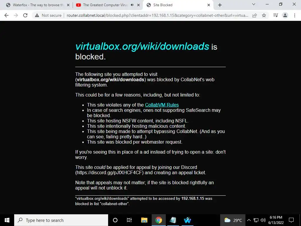Open Waterfox from the taskbar

pos(187,220)
